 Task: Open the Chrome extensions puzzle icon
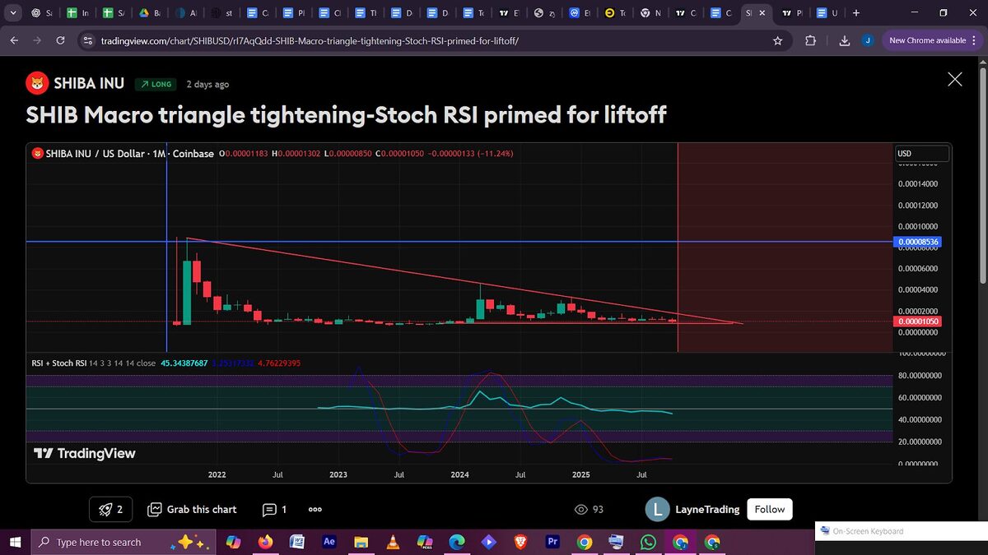(x=810, y=40)
